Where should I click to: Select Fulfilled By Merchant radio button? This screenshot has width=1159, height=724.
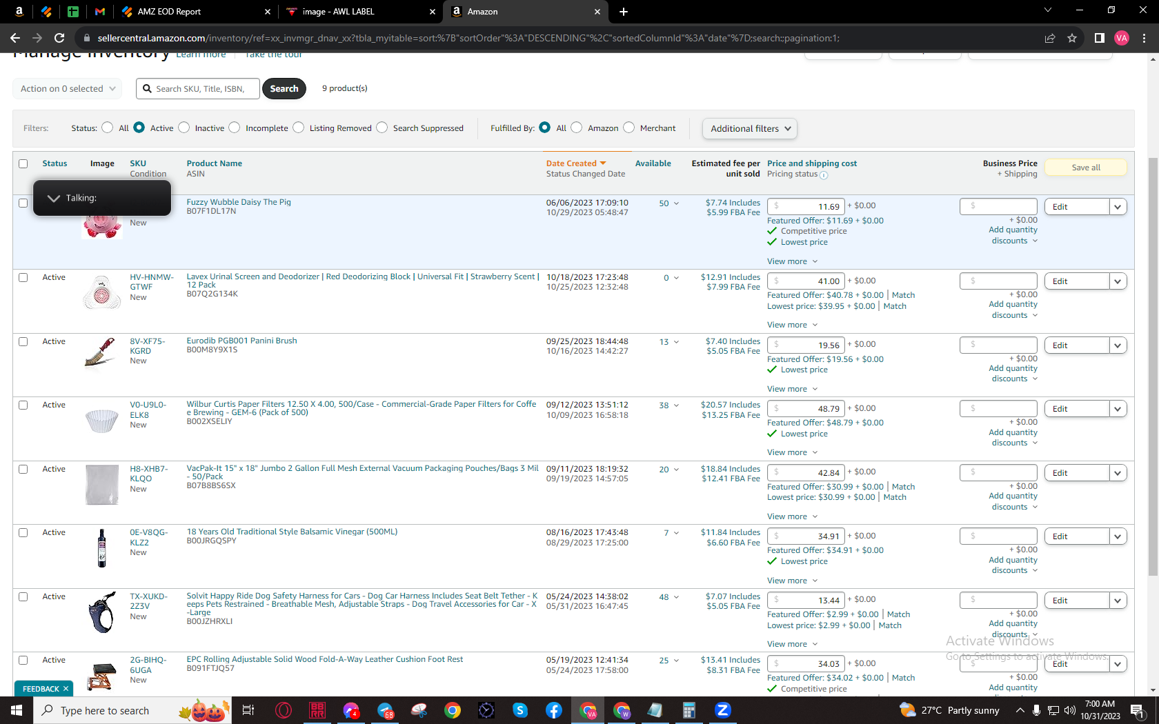(x=628, y=128)
